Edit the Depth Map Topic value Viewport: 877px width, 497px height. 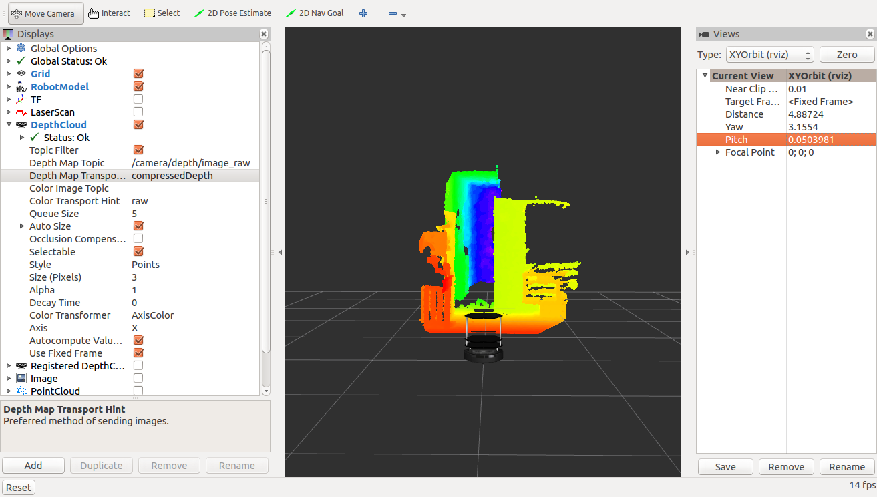[194, 162]
